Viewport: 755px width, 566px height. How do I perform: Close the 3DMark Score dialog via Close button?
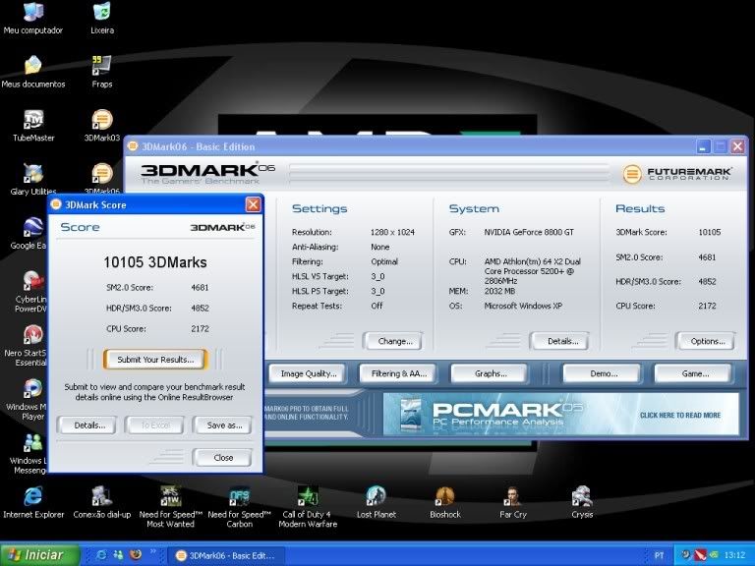click(223, 458)
